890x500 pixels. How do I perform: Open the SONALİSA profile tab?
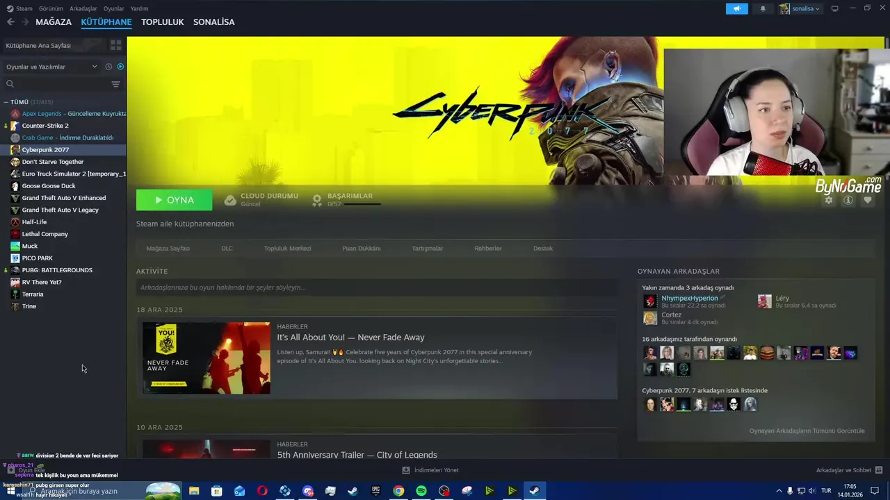click(x=213, y=22)
